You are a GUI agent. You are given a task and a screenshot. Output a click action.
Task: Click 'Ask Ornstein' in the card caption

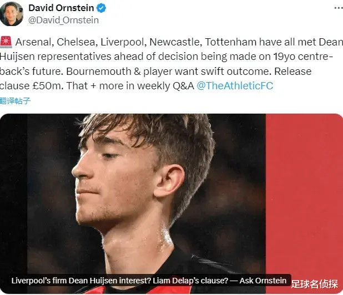(263, 281)
